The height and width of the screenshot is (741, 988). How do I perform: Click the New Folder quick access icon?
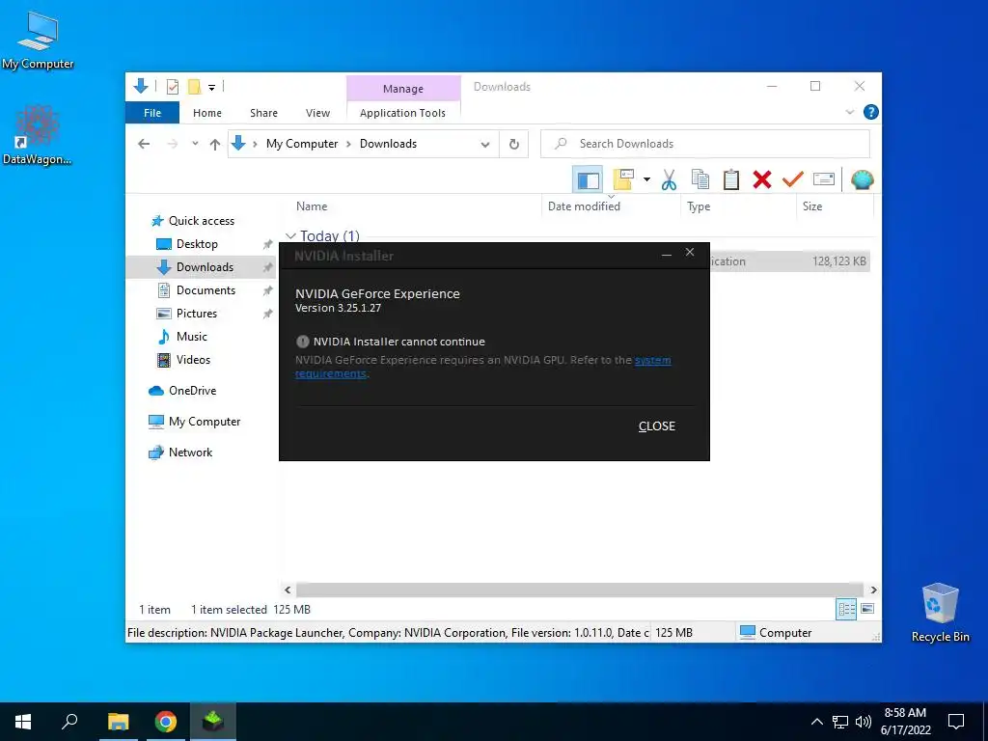pyautogui.click(x=194, y=87)
